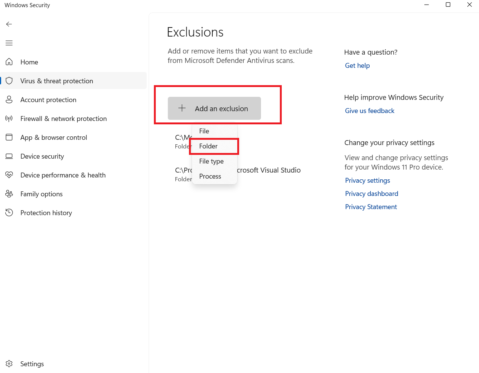Click the back arrow icon
The height and width of the screenshot is (373, 479).
coord(9,24)
